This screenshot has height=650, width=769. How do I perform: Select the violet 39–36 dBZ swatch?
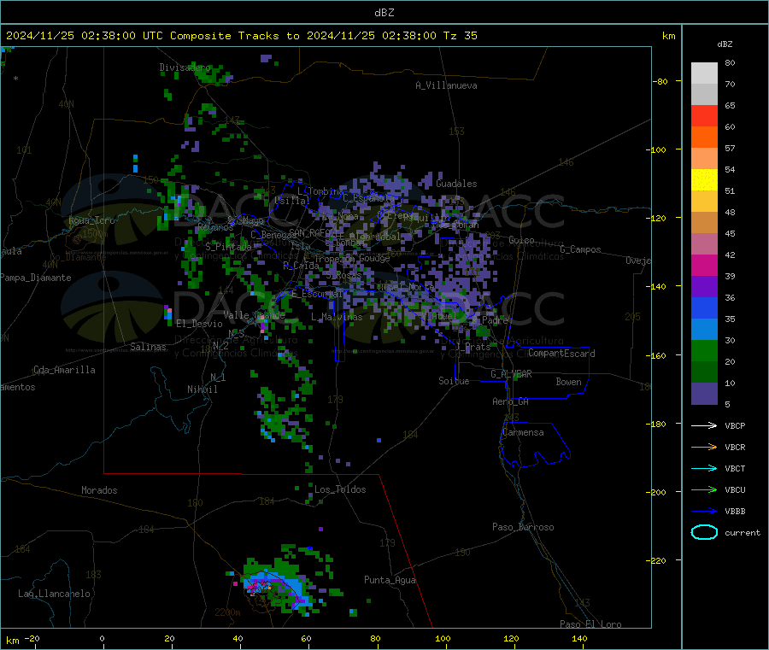704,287
